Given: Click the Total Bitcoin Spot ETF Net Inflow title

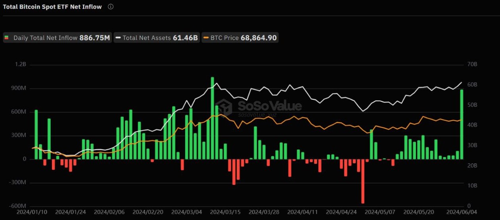Looking at the screenshot, I should coord(52,7).
